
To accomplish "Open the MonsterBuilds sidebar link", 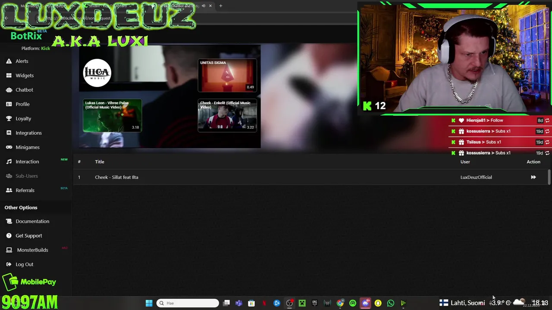I will [x=32, y=250].
